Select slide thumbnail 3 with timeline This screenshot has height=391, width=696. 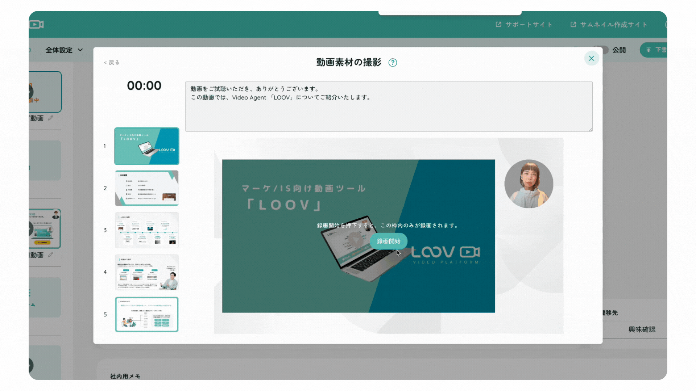pos(147,230)
